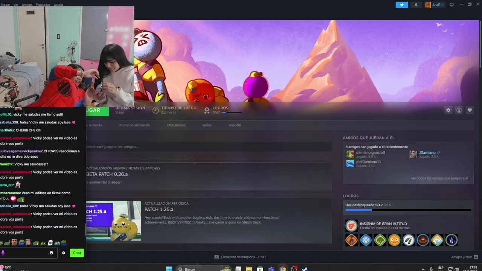
Task: Click the AnaE account avatar
Action: coord(428,5)
